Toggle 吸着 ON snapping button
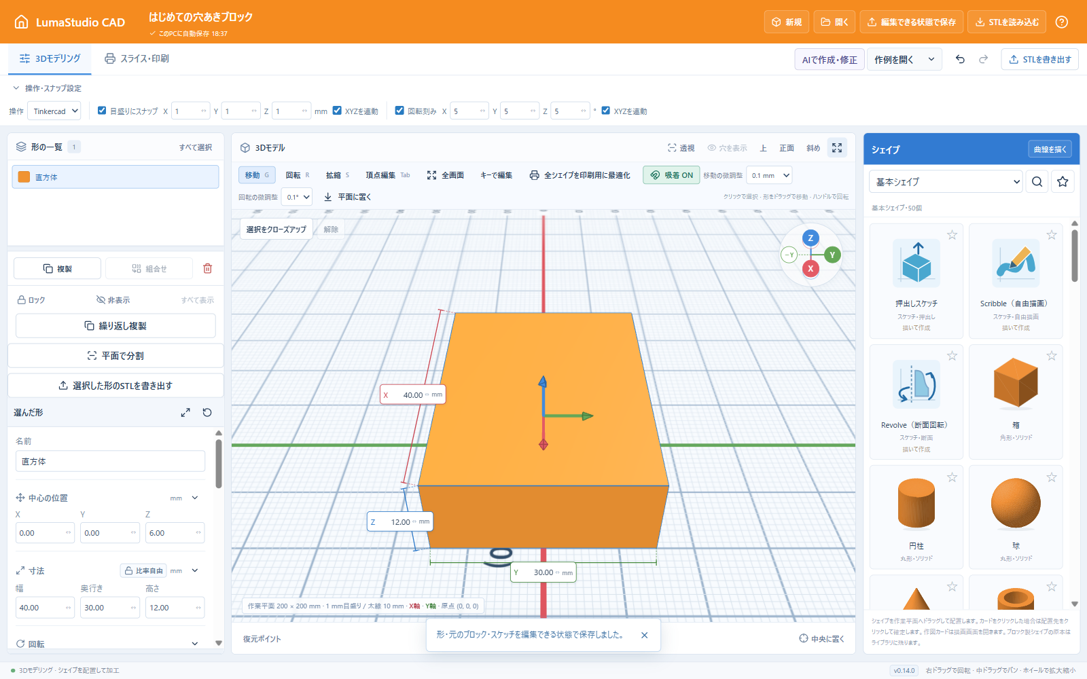Image resolution: width=1087 pixels, height=679 pixels. (671, 175)
